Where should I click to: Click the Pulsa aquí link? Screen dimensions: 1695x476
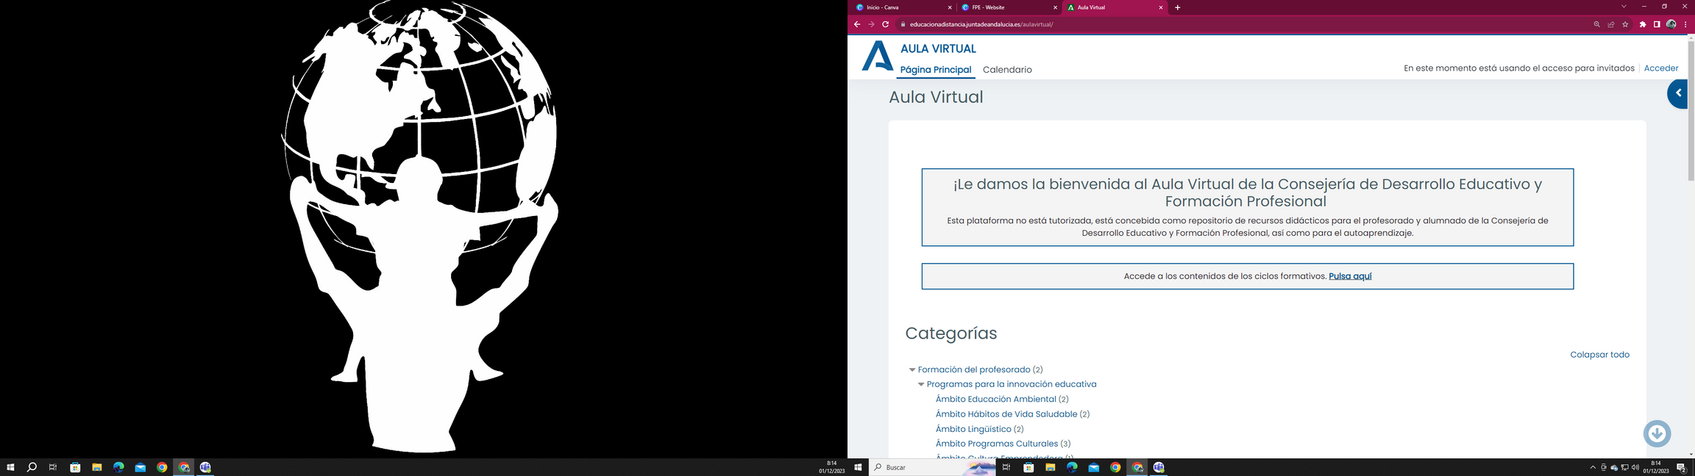click(x=1350, y=276)
